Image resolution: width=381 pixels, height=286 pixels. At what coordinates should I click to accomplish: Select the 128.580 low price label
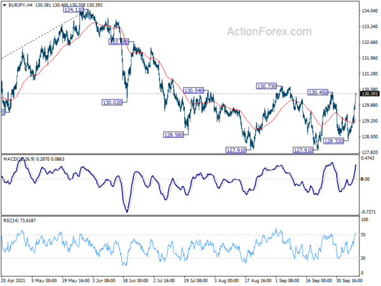(173, 135)
